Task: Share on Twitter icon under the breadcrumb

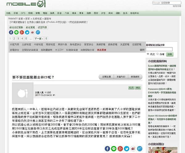Action: click(27, 32)
